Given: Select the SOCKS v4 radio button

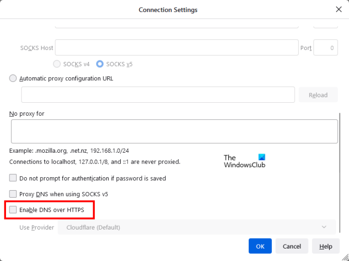Looking at the screenshot, I should pos(57,64).
